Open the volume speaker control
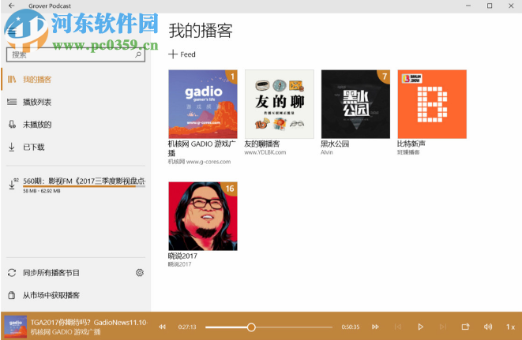Screen dimensions: 522x340 [488, 327]
